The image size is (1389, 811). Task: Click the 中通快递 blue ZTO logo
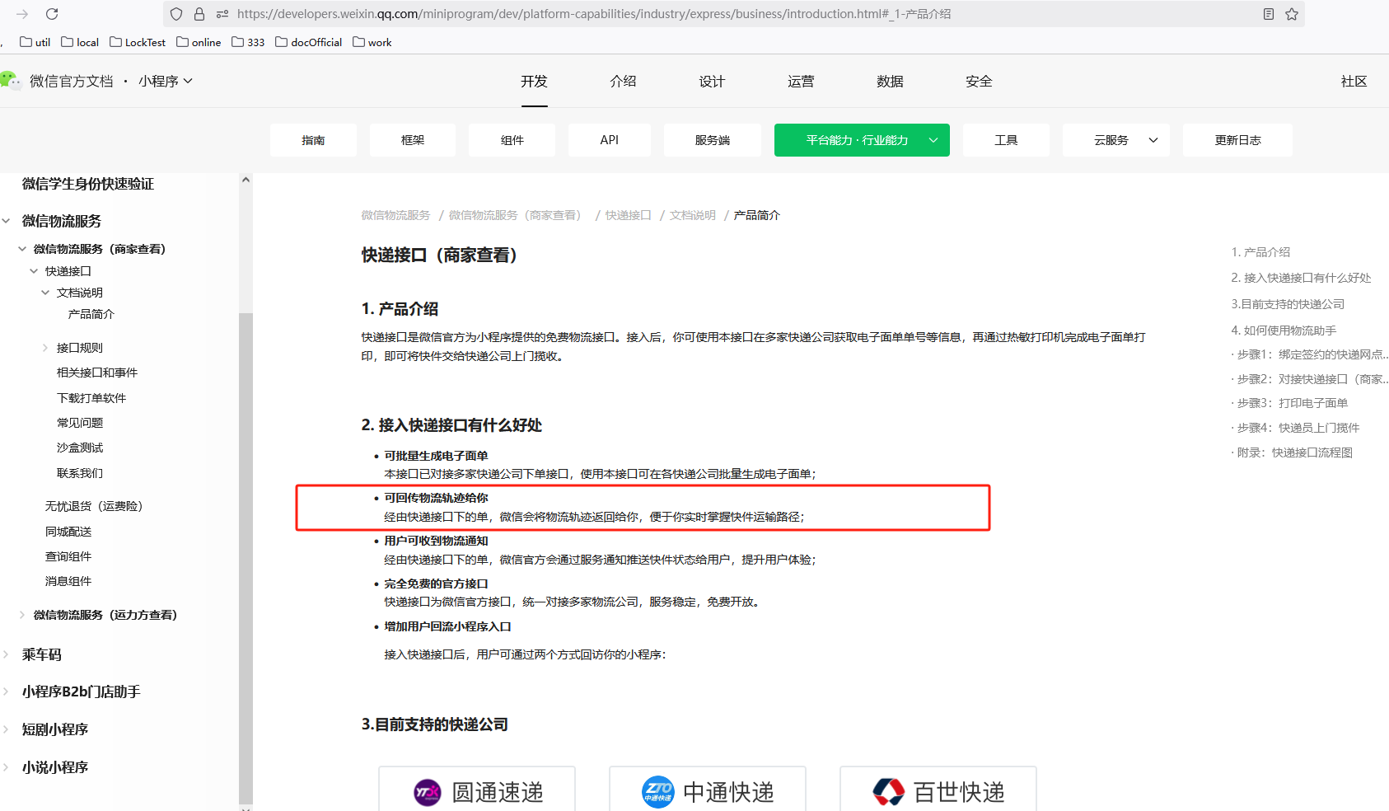pyautogui.click(x=658, y=793)
